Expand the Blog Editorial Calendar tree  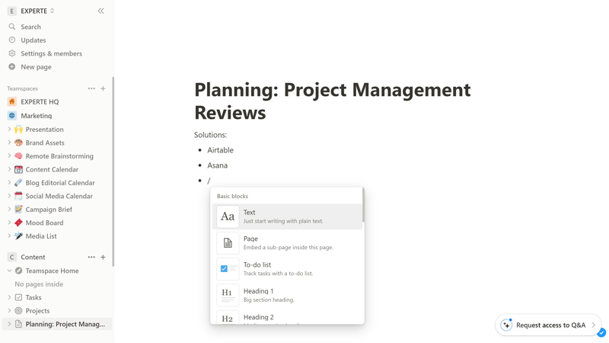tap(9, 182)
